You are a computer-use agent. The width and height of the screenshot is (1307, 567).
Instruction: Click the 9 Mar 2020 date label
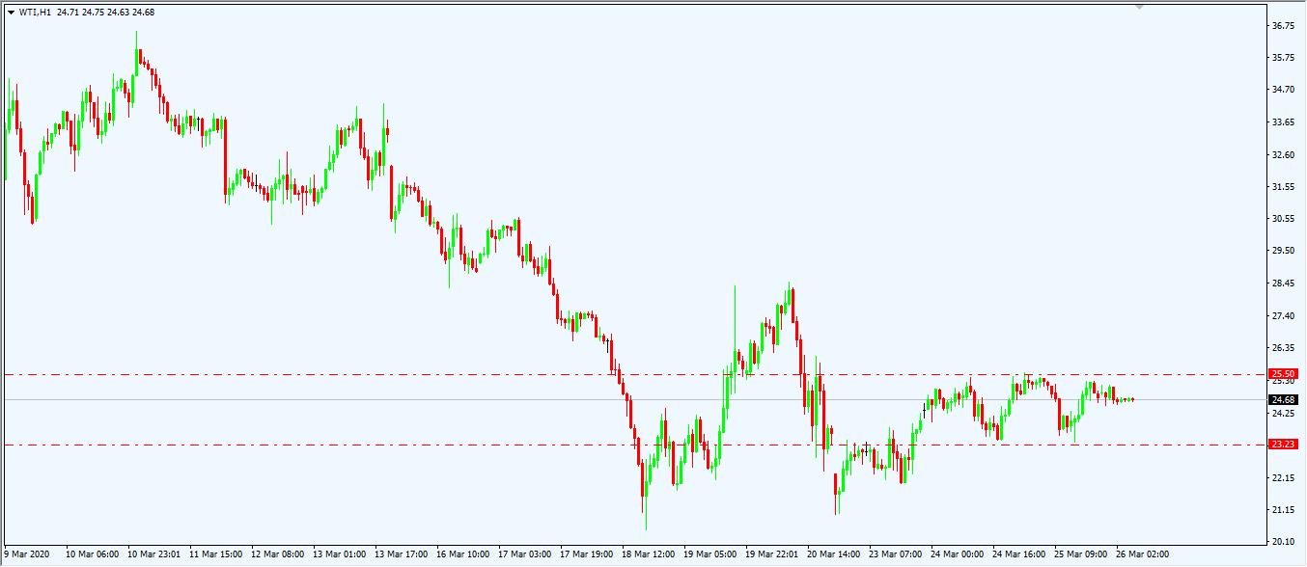27,555
